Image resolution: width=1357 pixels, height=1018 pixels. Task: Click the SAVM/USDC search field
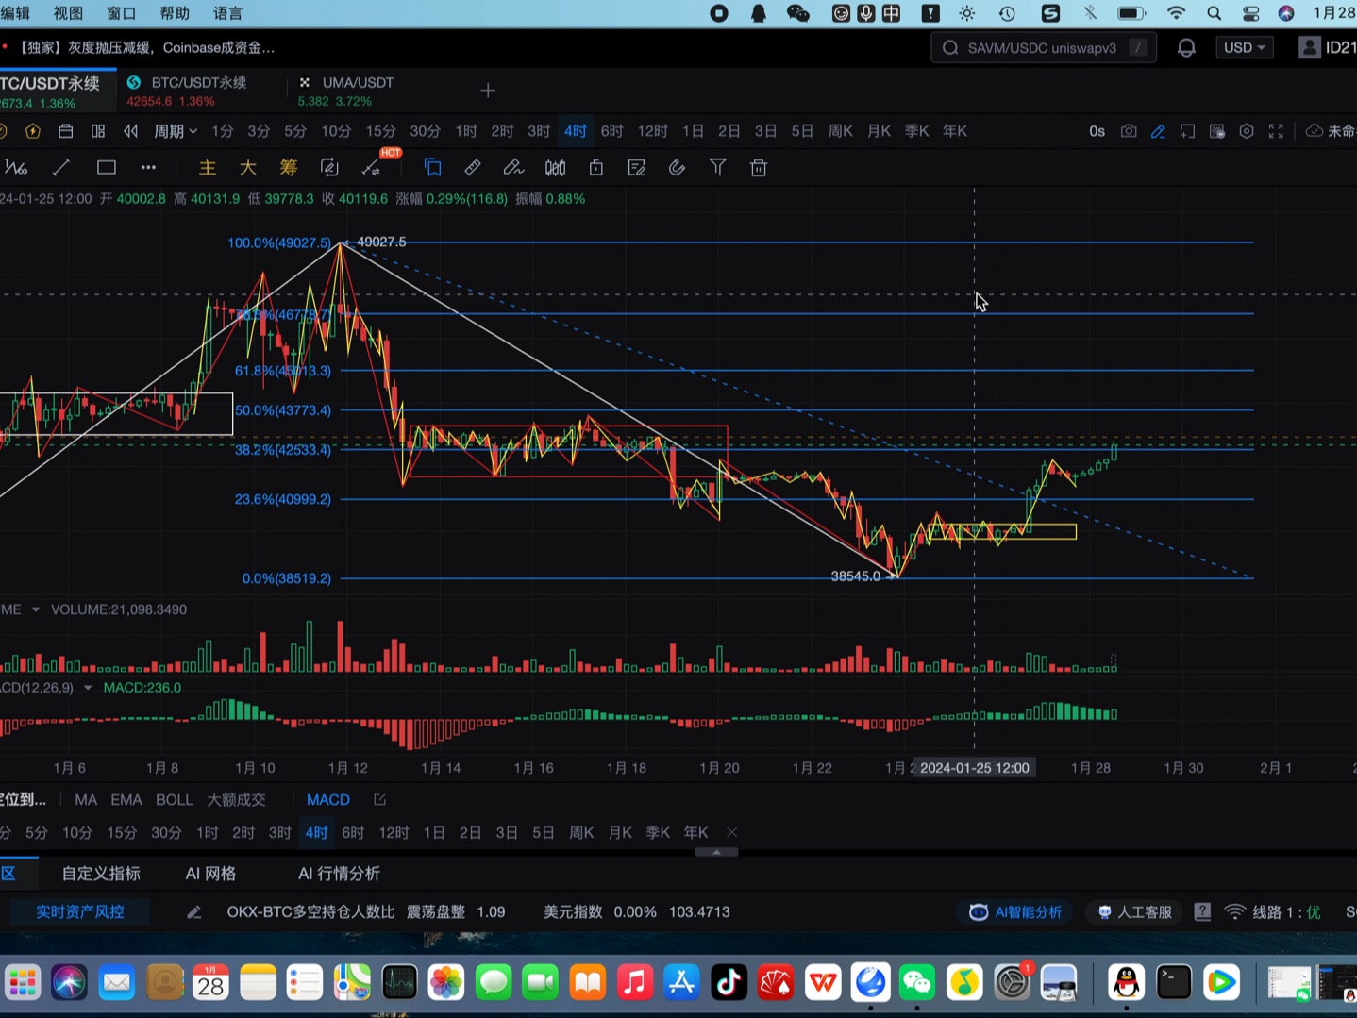click(1042, 48)
